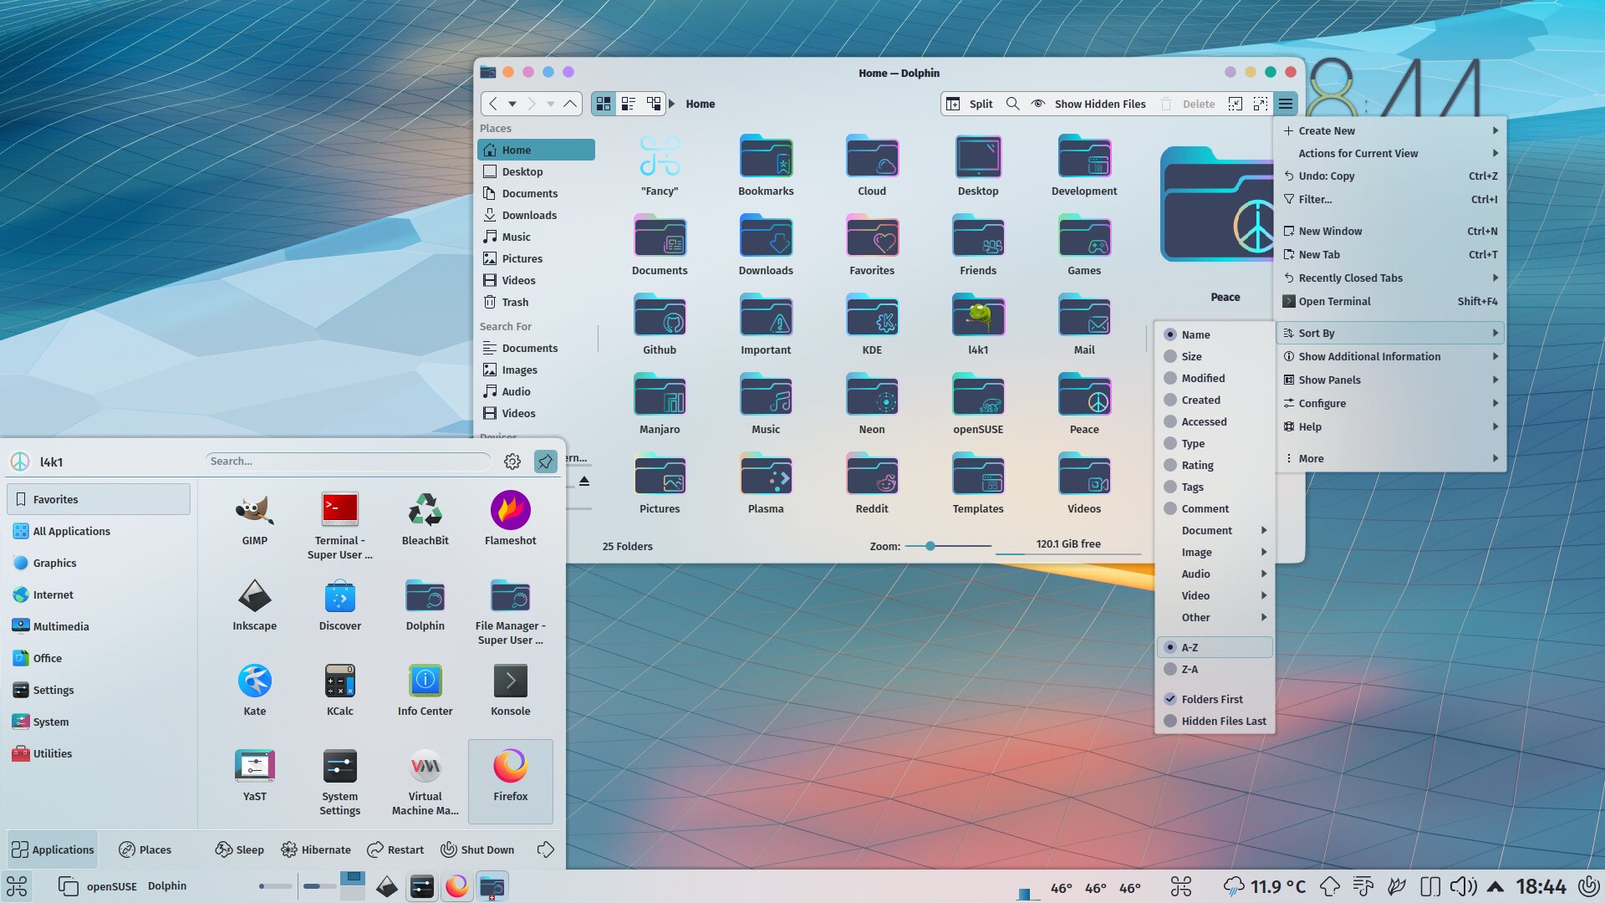Click Filter... in the Dolphin menu
The width and height of the screenshot is (1605, 903).
(x=1390, y=199)
